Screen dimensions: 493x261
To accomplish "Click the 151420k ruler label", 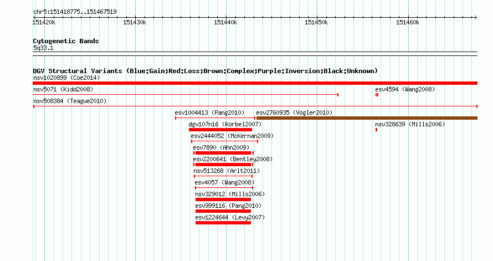I will 44,22.
